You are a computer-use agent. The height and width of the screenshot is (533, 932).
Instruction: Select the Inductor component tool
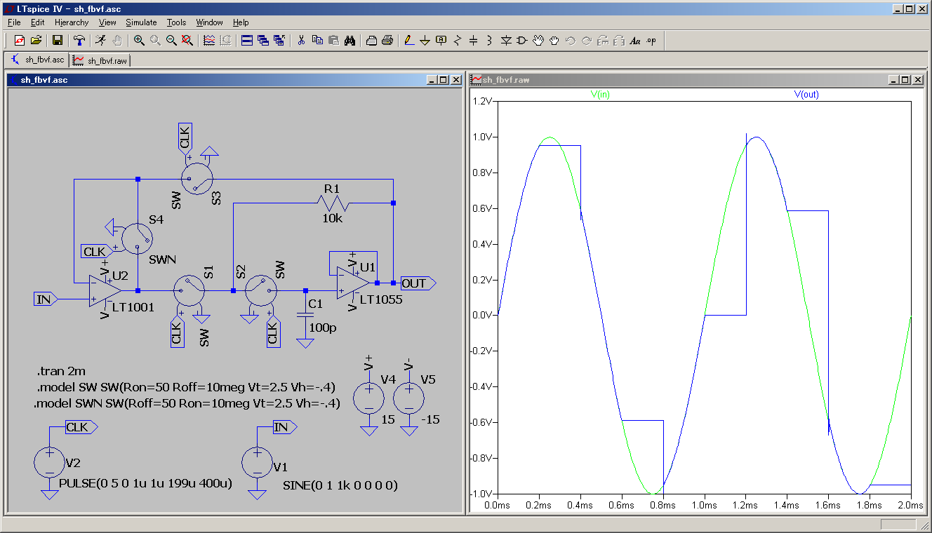point(489,41)
